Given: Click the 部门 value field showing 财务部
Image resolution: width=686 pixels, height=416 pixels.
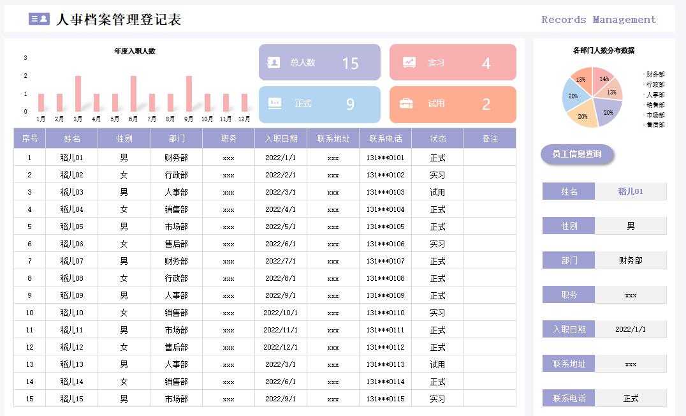Looking at the screenshot, I should tap(631, 260).
